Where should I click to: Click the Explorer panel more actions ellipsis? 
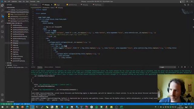coord(26,5)
